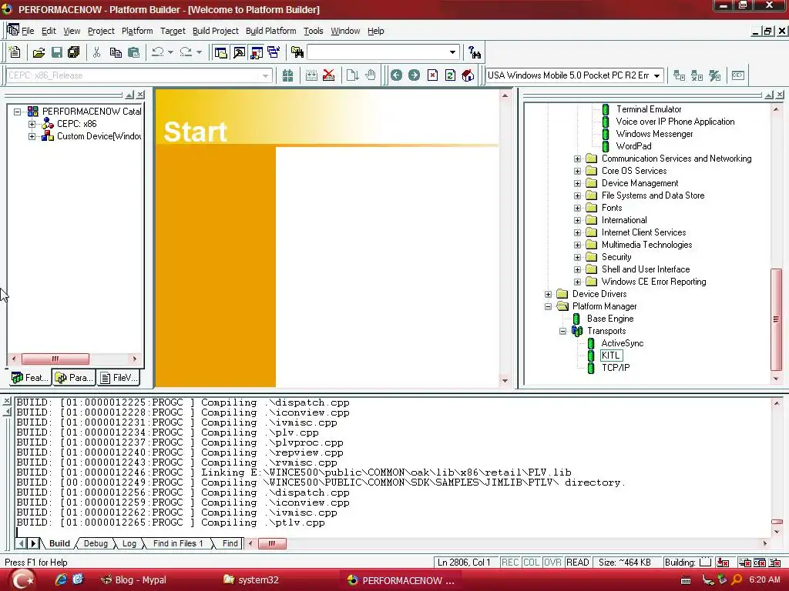Click the Redo arrow icon
Screen dimensions: 789x591
(186, 52)
